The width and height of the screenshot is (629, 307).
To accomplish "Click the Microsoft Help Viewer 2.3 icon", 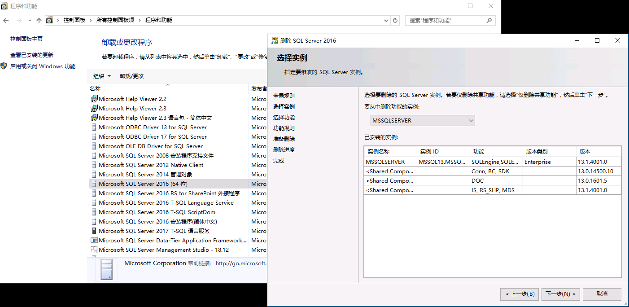I will tap(94, 109).
